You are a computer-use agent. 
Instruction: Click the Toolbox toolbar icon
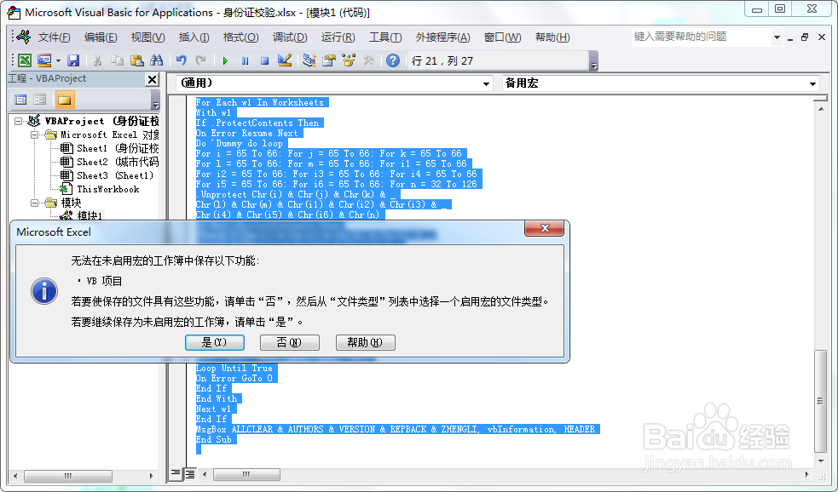(368, 60)
